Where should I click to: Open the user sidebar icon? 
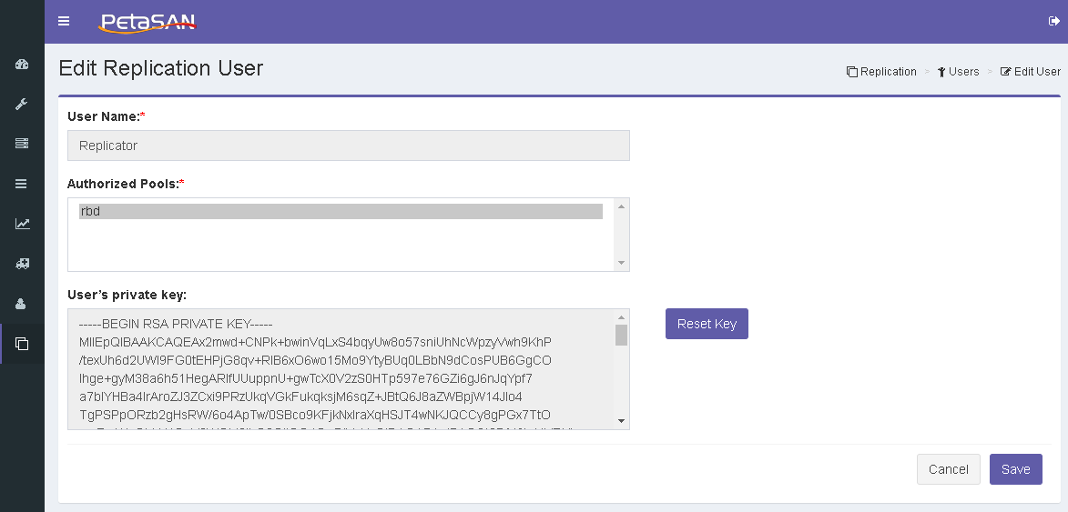[x=22, y=304]
